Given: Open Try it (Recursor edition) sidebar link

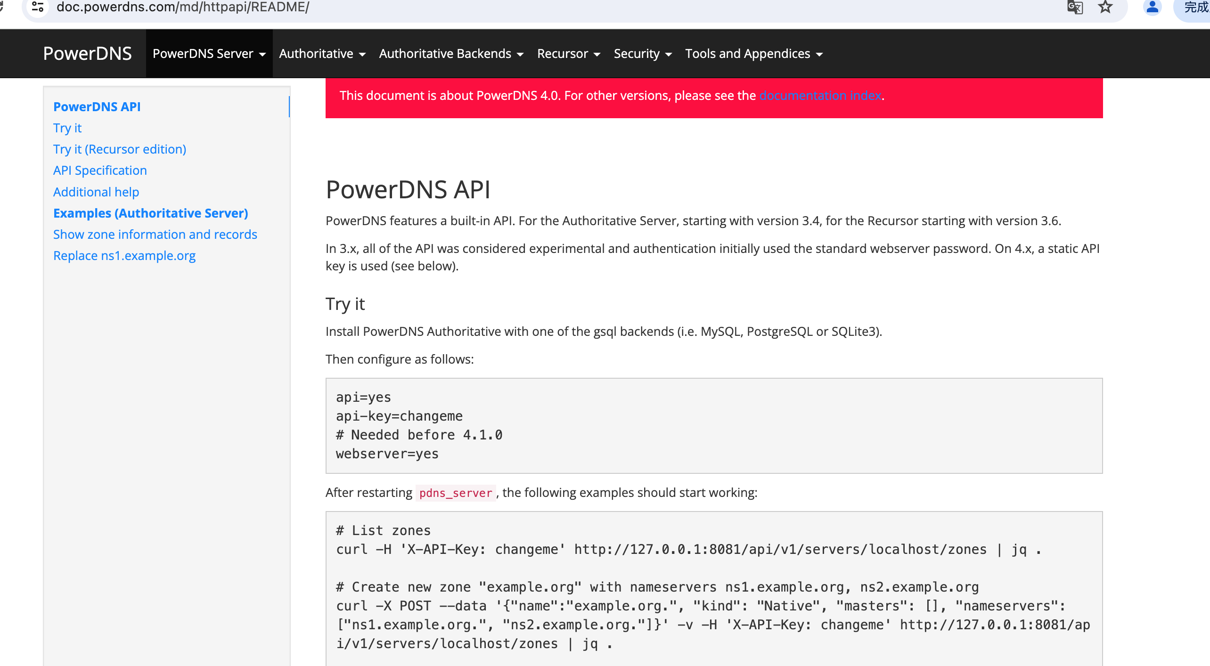Looking at the screenshot, I should 120,149.
